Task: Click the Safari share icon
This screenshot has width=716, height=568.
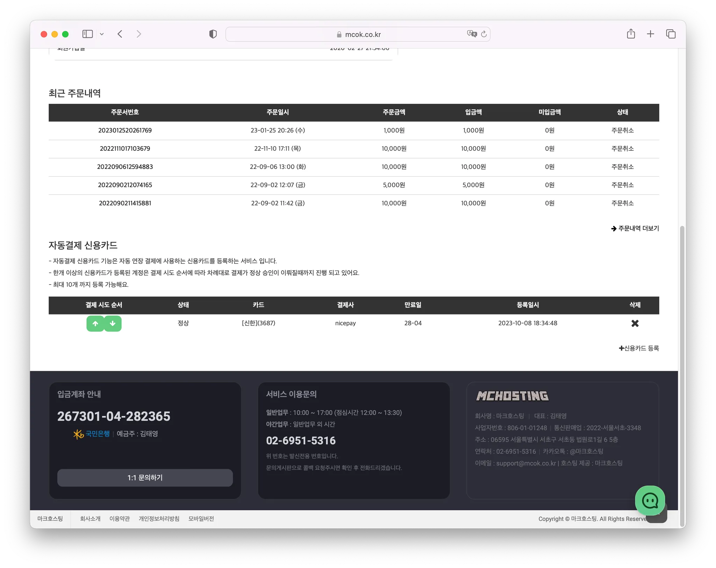Action: [x=631, y=34]
